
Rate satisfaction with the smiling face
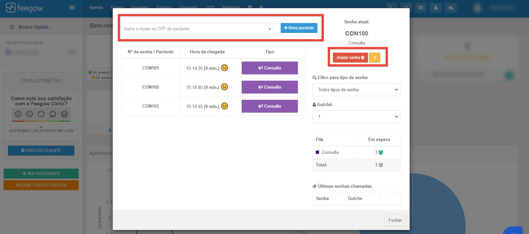(x=53, y=114)
